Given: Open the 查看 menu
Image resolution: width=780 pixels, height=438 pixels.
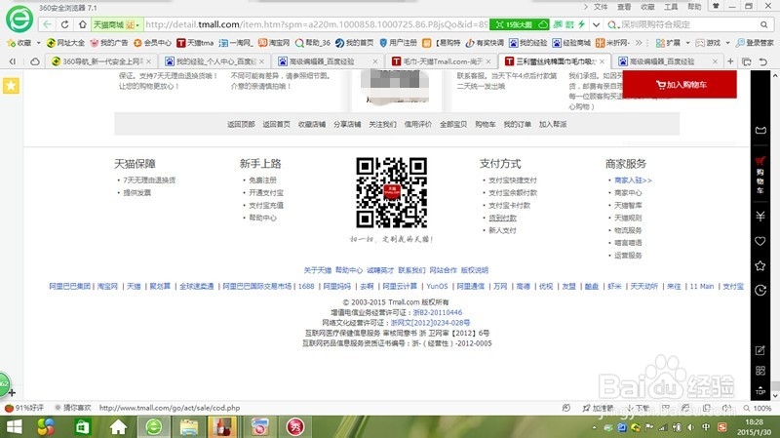Looking at the screenshot, I should click(624, 7).
